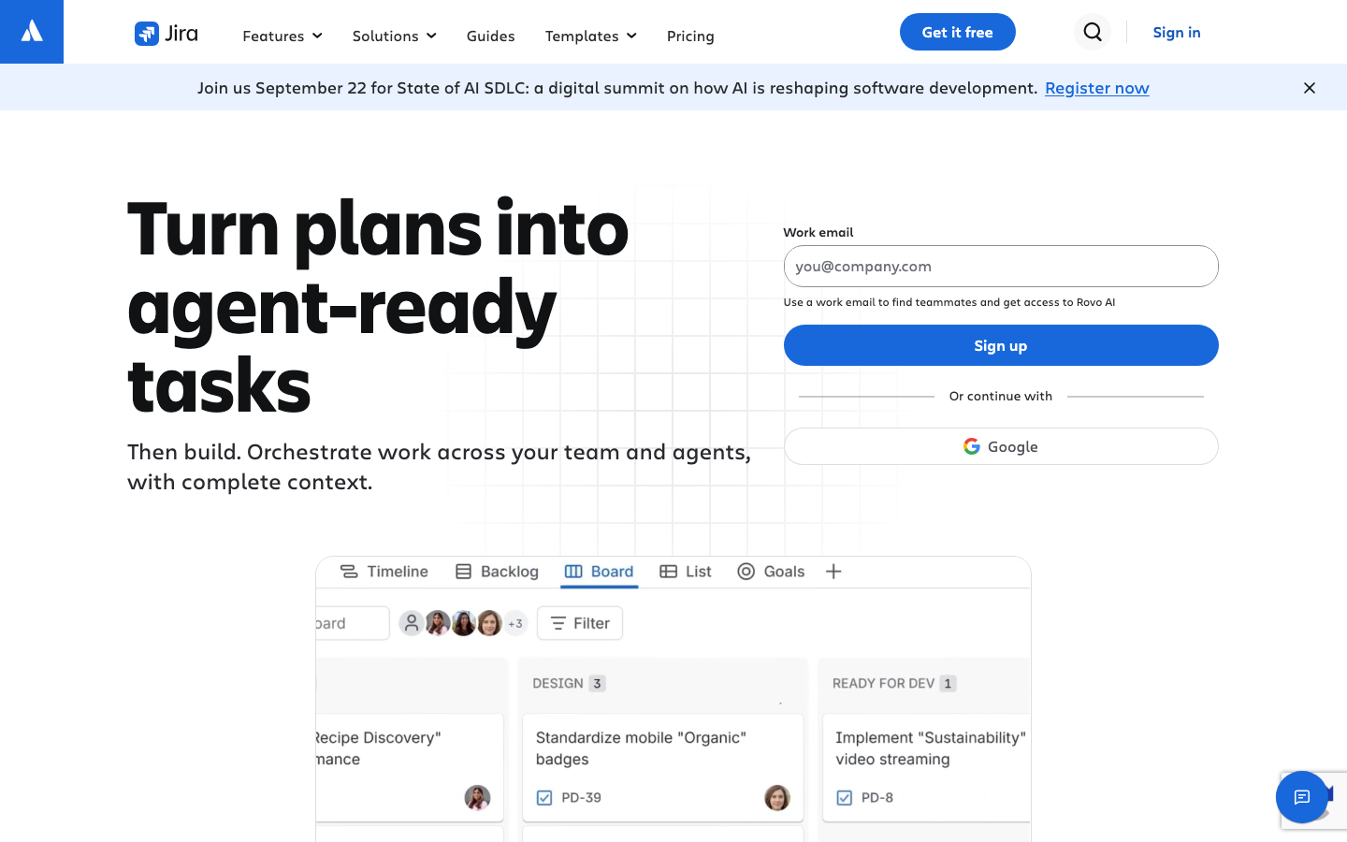
Task: Follow the Register now link
Action: point(1097,88)
